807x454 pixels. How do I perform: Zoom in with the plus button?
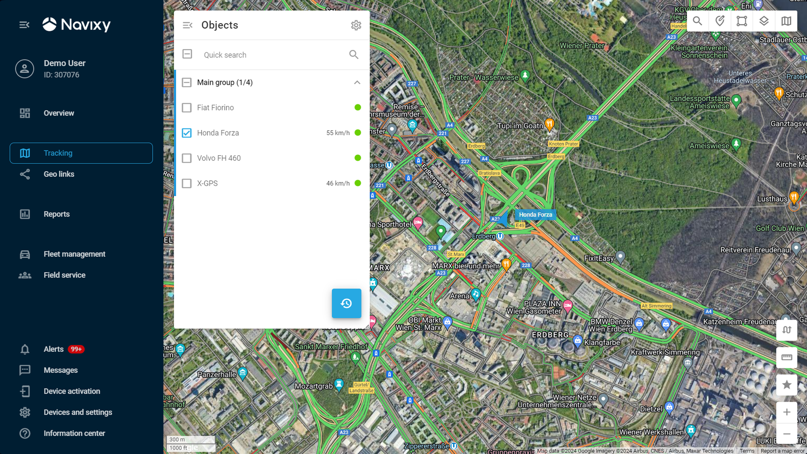(787, 412)
